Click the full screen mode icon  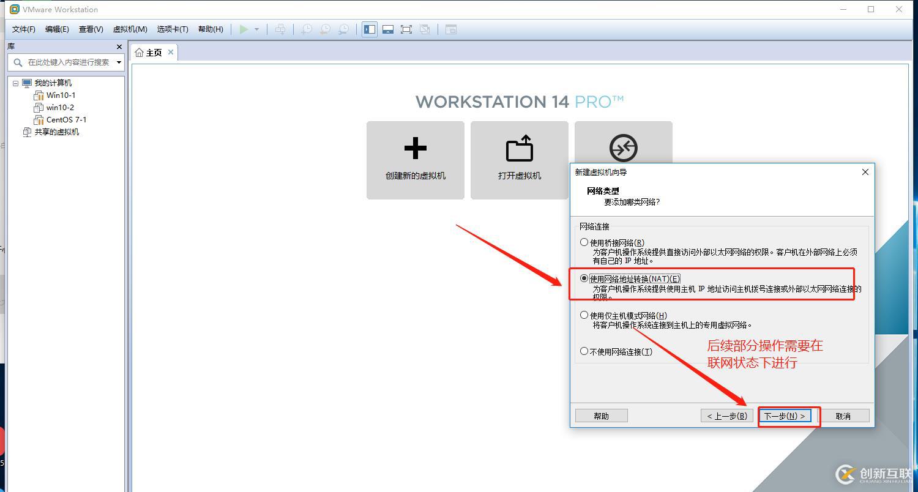pos(406,29)
